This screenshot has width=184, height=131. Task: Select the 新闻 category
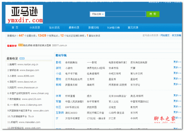[59, 85]
